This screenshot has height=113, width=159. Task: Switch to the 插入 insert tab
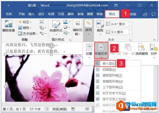31,14
